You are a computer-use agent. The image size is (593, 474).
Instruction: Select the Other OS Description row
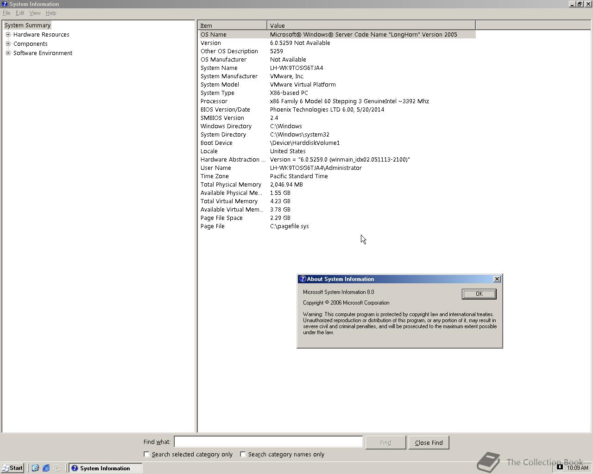337,51
